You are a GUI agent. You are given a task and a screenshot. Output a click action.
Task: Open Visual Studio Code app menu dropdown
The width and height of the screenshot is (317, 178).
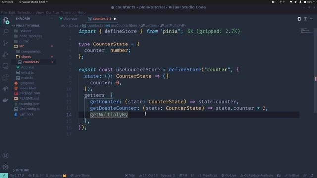tap(34, 2)
